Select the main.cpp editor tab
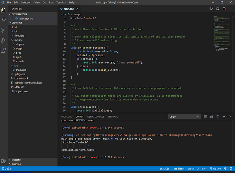The height and width of the screenshot is (173, 235). point(68,9)
